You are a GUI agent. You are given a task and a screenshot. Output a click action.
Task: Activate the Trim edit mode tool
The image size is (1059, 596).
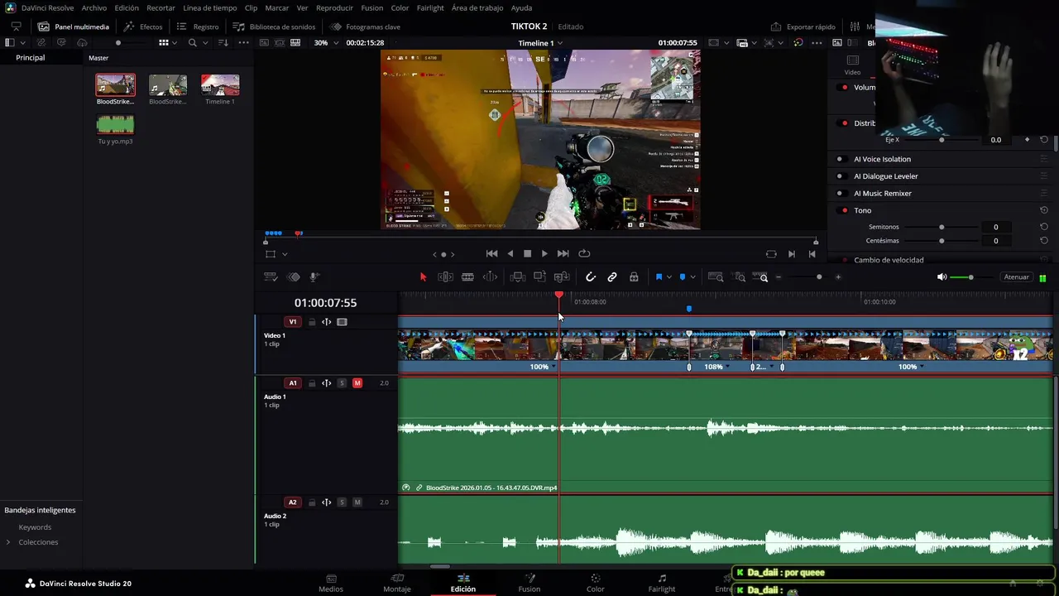point(445,277)
